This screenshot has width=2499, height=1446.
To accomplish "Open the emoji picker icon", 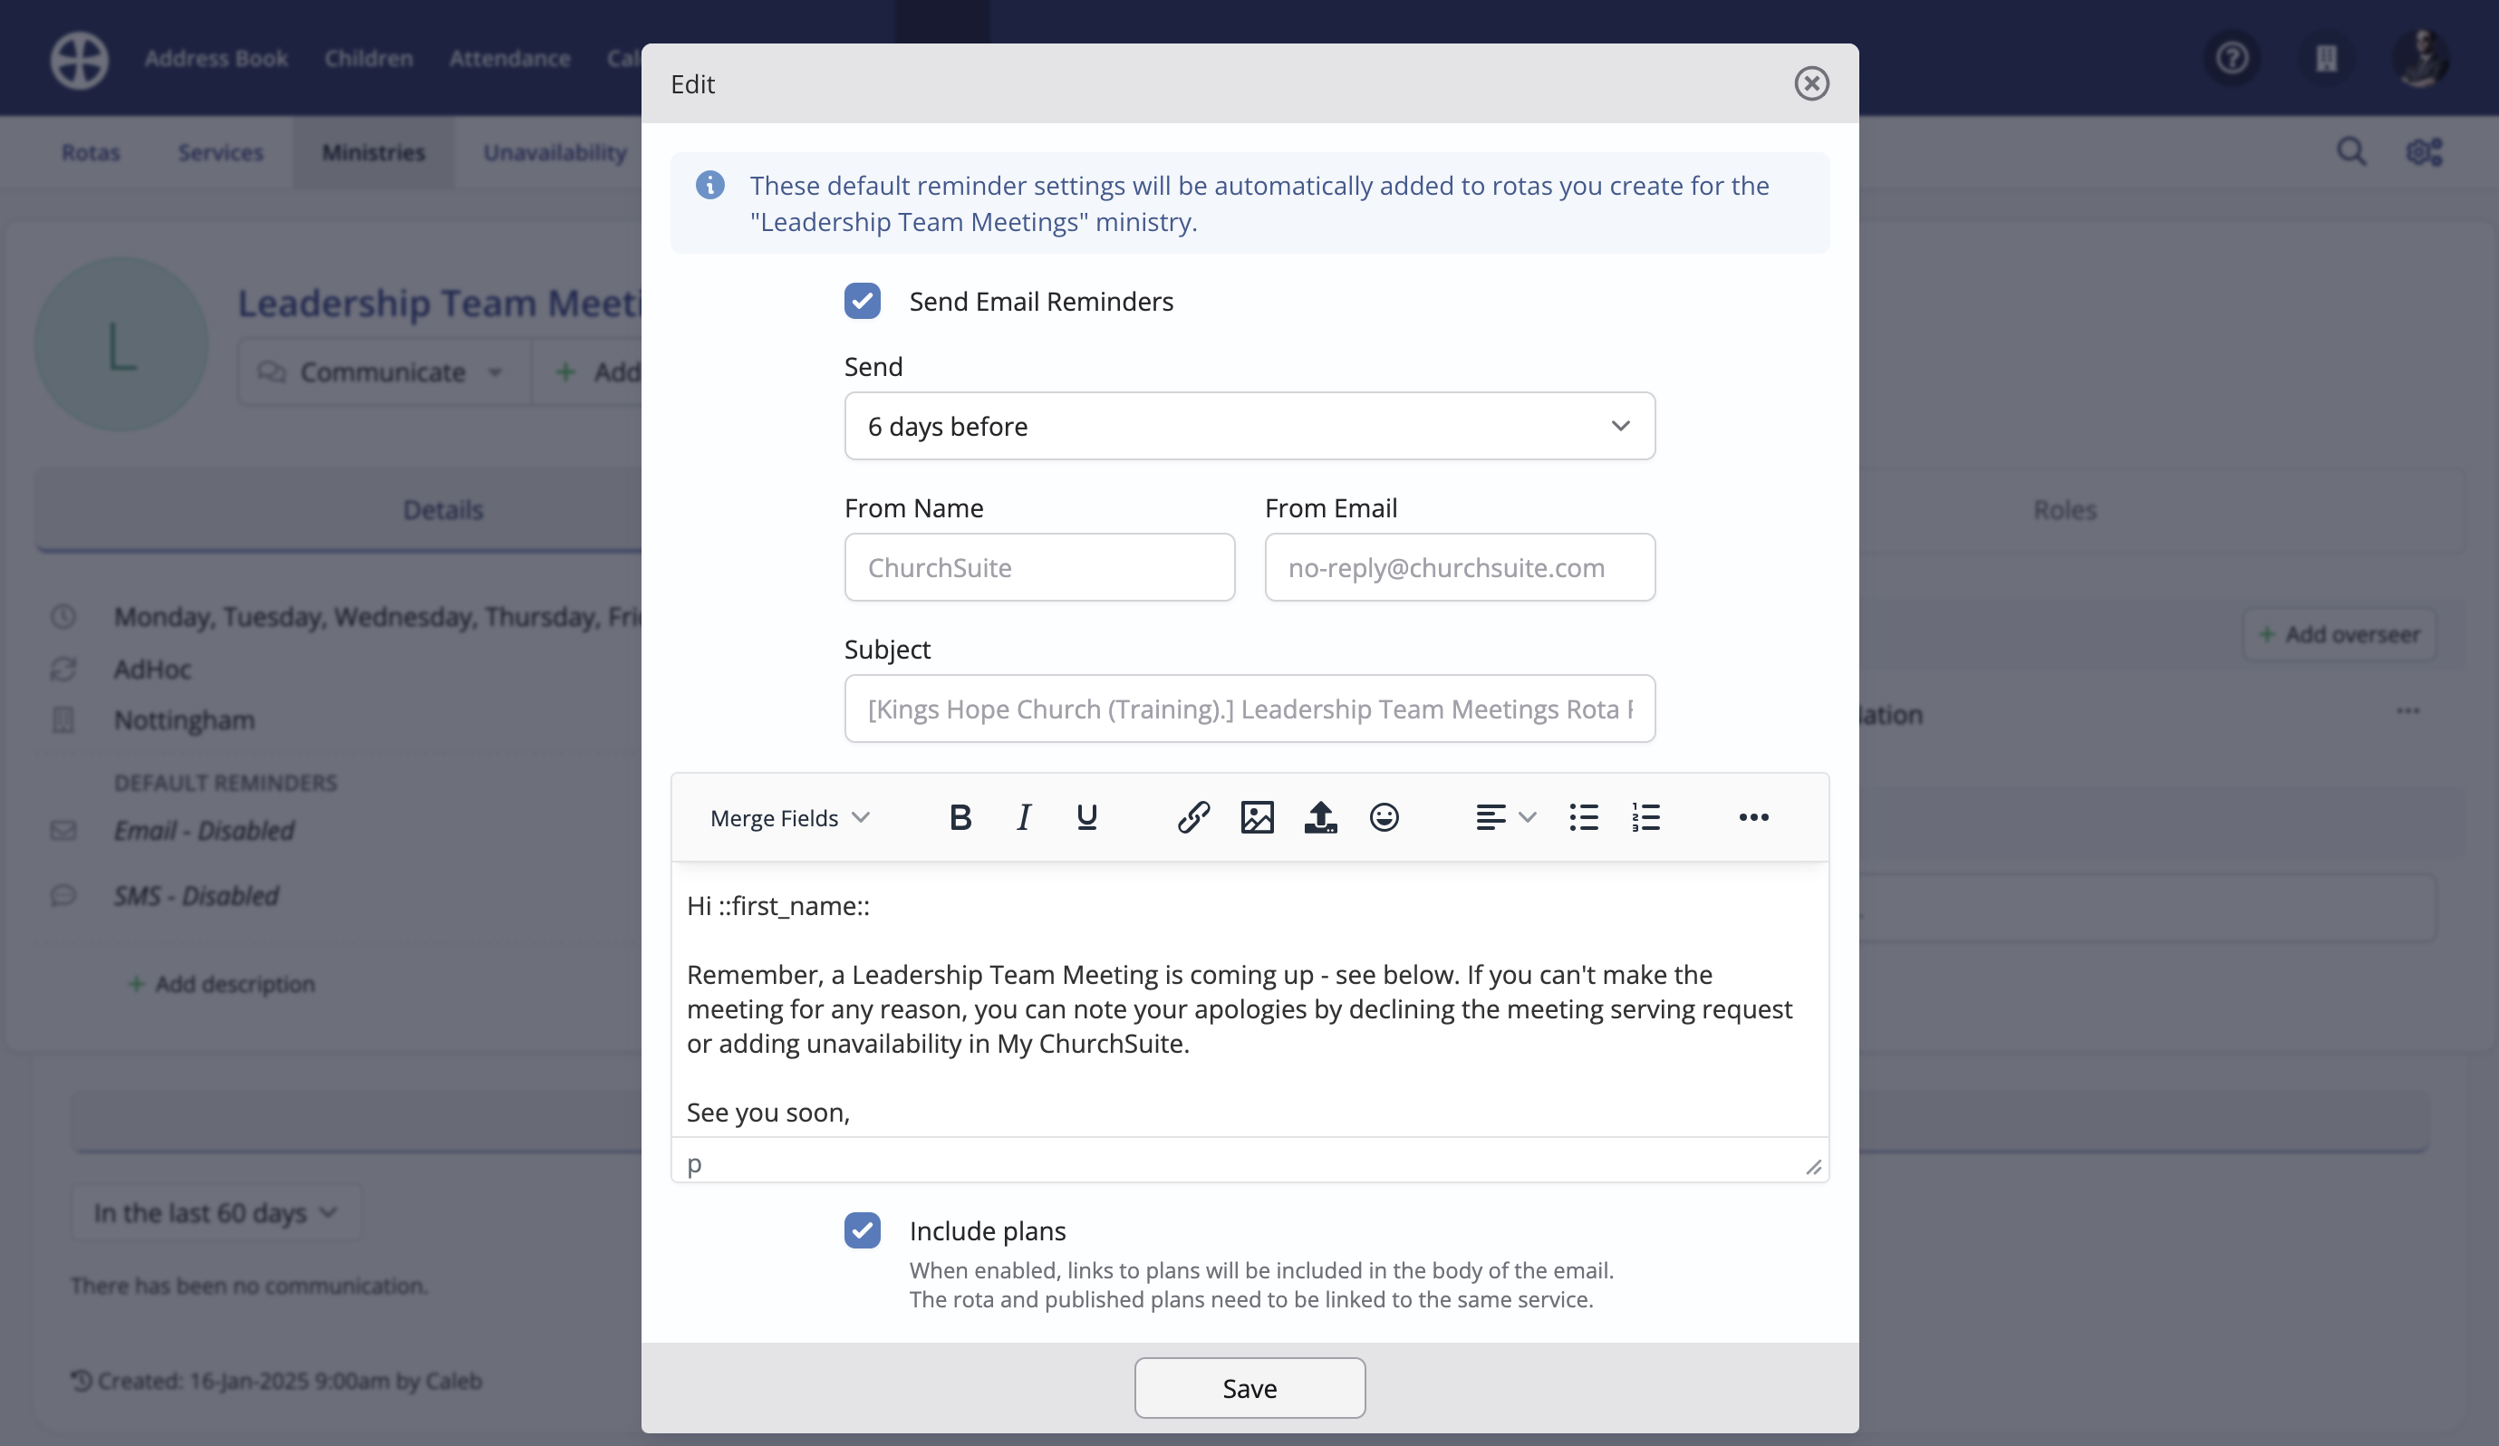I will [x=1384, y=817].
